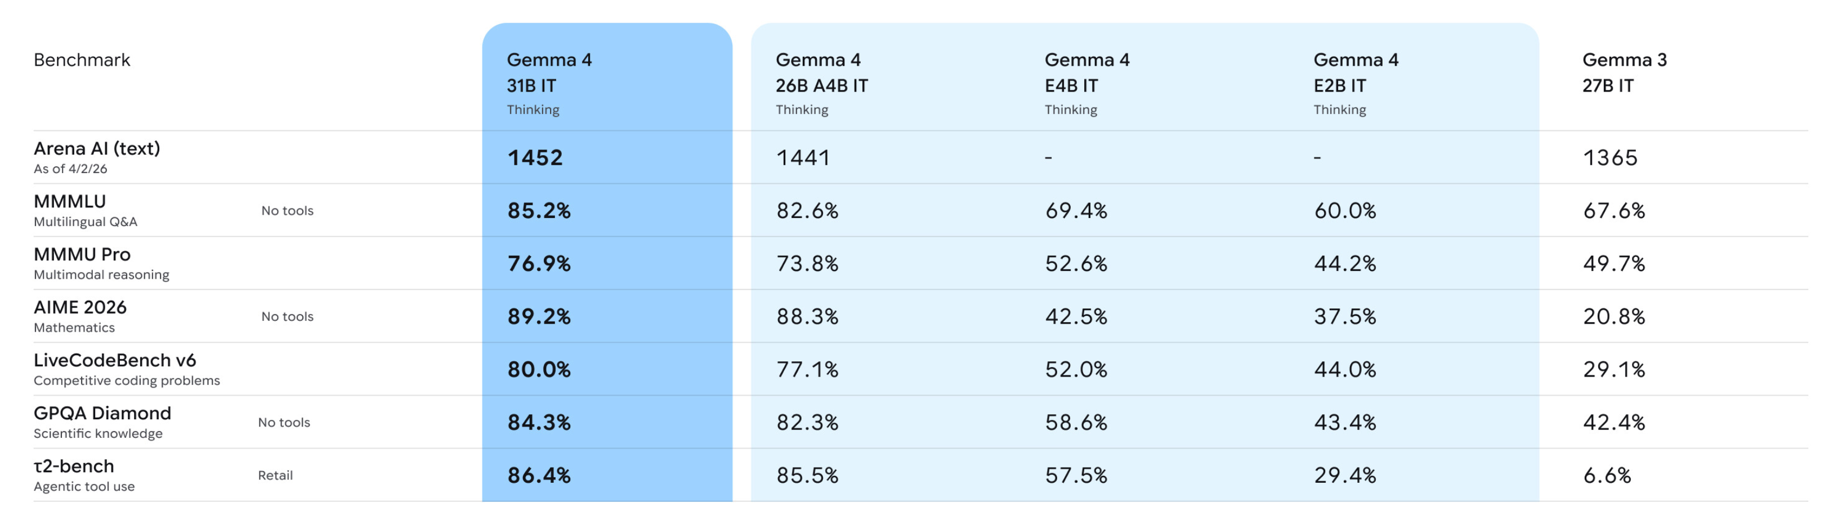Select the AIME 2026 benchmark label
Image resolution: width=1838 pixels, height=530 pixels.
coord(80,307)
